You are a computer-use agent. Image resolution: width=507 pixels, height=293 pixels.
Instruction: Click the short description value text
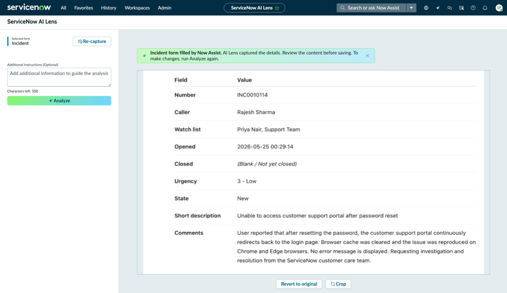pyautogui.click(x=317, y=216)
